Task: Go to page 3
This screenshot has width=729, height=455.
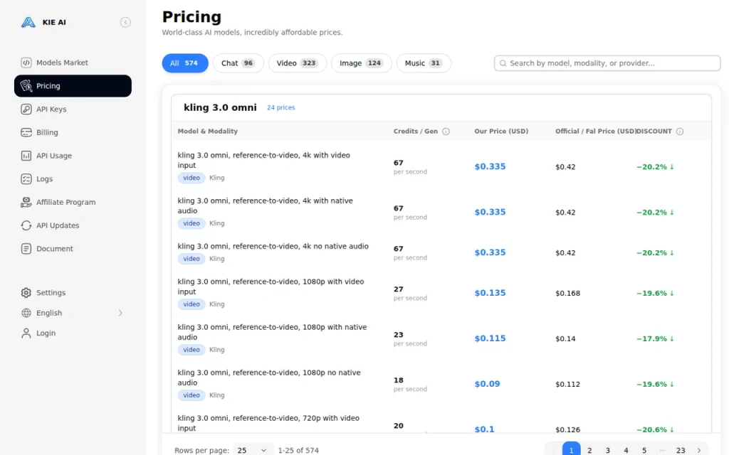Action: (608, 450)
